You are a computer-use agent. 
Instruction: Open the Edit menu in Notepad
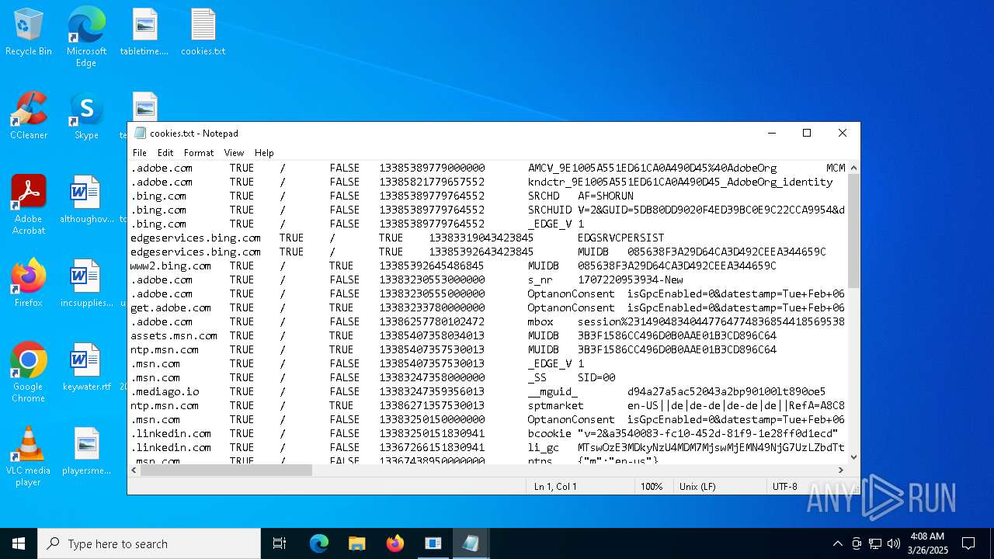tap(165, 153)
